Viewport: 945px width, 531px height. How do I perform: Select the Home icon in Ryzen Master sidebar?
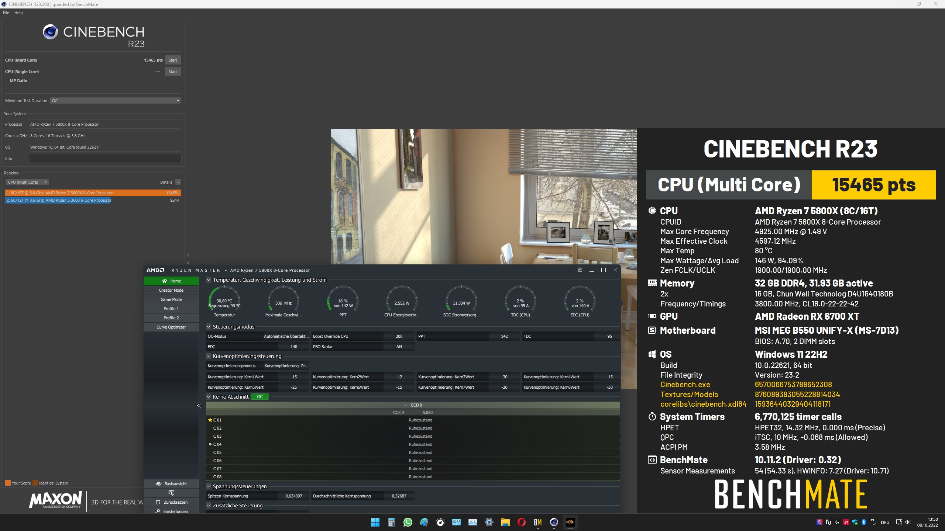(x=165, y=281)
